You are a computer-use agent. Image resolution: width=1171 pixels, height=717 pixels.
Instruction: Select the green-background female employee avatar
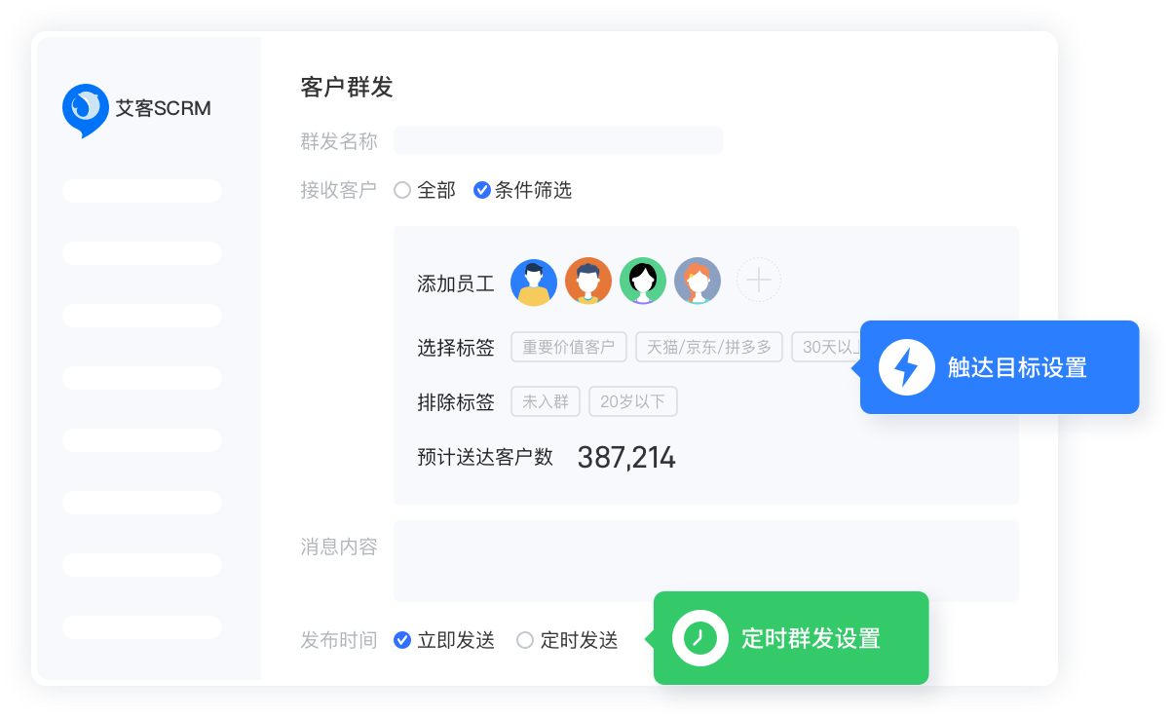point(643,283)
